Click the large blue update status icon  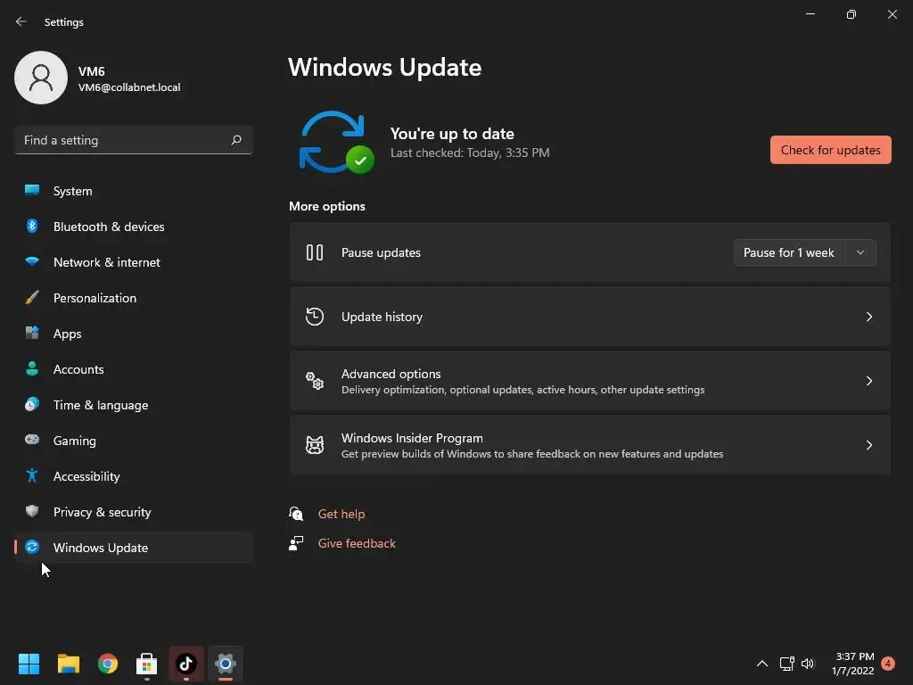pos(336,142)
